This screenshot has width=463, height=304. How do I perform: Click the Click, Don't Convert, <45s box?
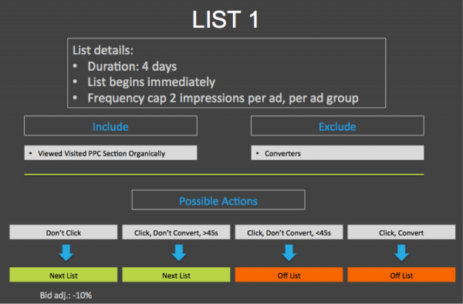pyautogui.click(x=289, y=232)
